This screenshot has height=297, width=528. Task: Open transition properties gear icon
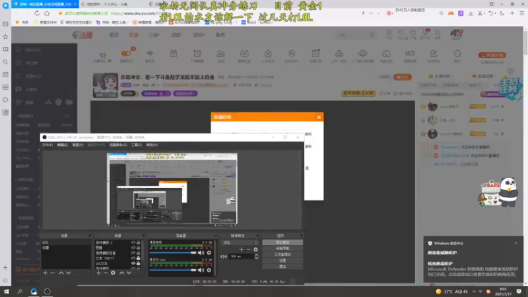tap(255, 249)
